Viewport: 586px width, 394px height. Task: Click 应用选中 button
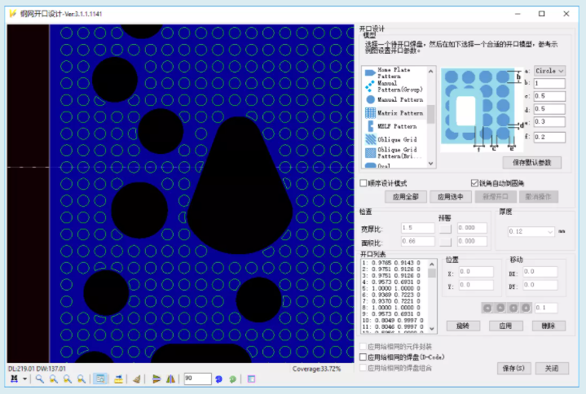[x=451, y=197]
